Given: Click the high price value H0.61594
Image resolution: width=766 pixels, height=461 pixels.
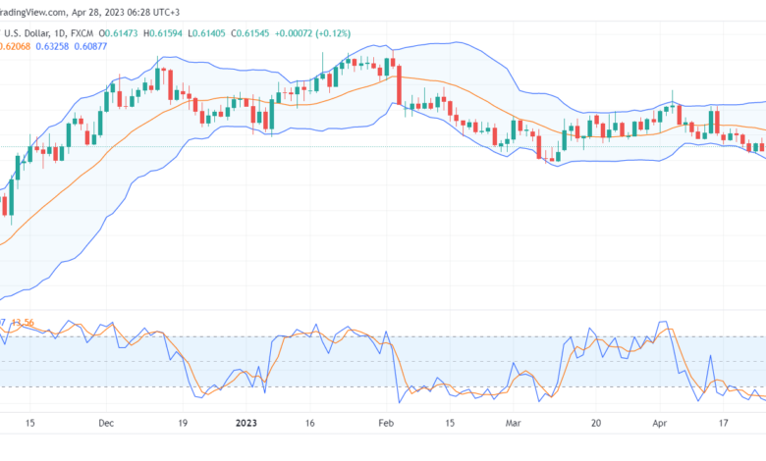Looking at the screenshot, I should pos(163,33).
